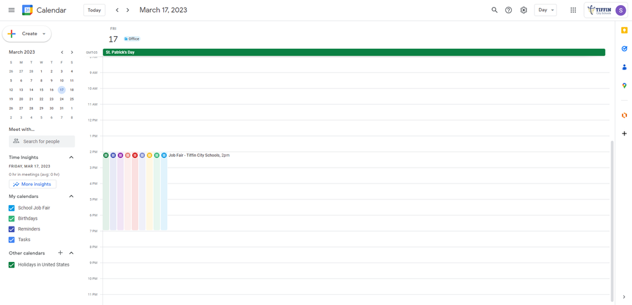Open the yellow appointment slot event
This screenshot has width=632, height=305.
[x=149, y=191]
